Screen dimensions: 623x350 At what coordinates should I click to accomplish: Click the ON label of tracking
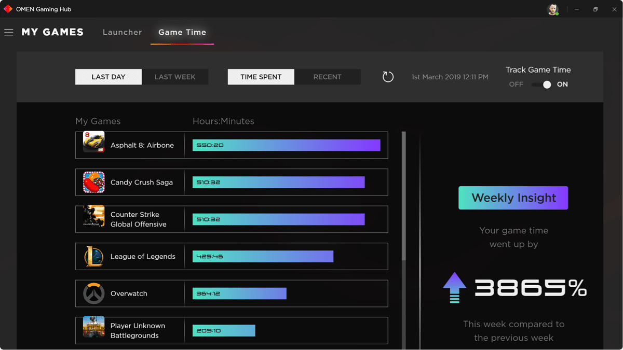(562, 85)
